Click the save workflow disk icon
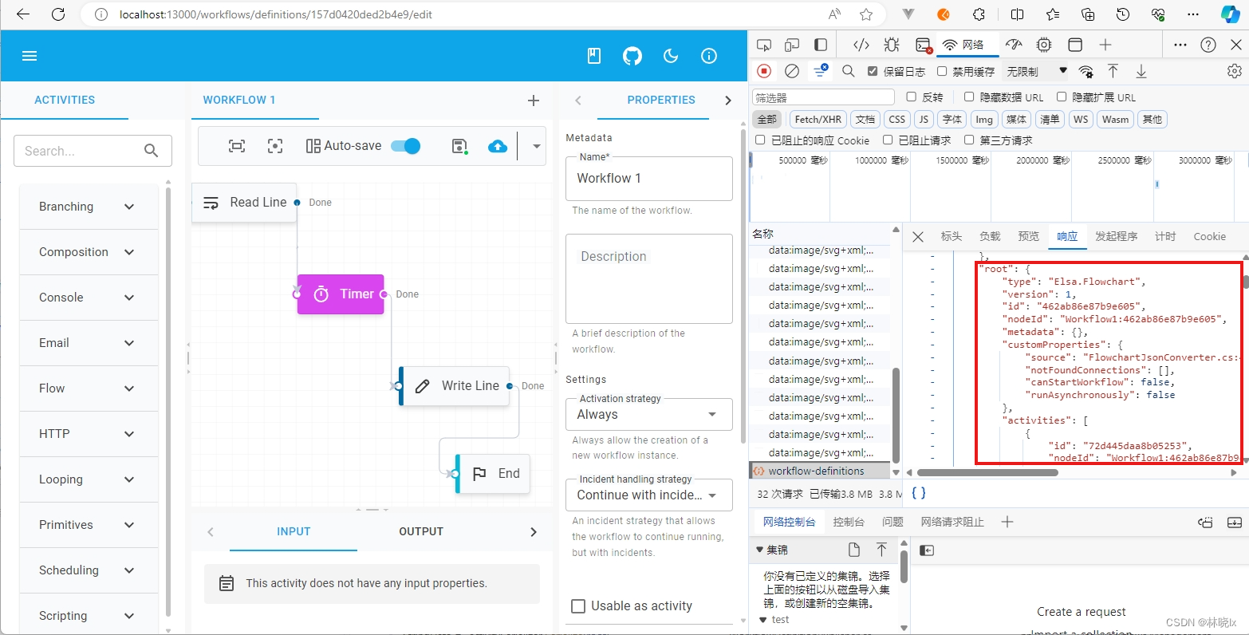The height and width of the screenshot is (635, 1249). tap(459, 146)
